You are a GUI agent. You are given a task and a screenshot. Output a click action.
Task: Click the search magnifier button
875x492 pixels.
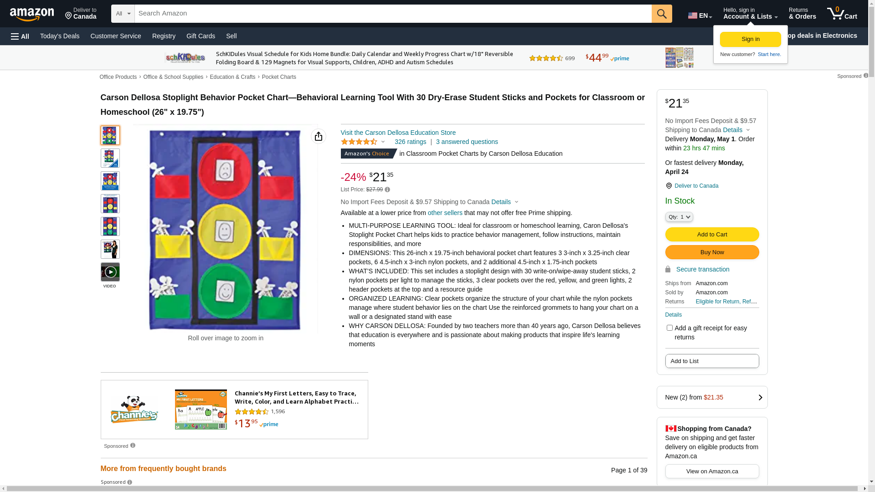662,14
